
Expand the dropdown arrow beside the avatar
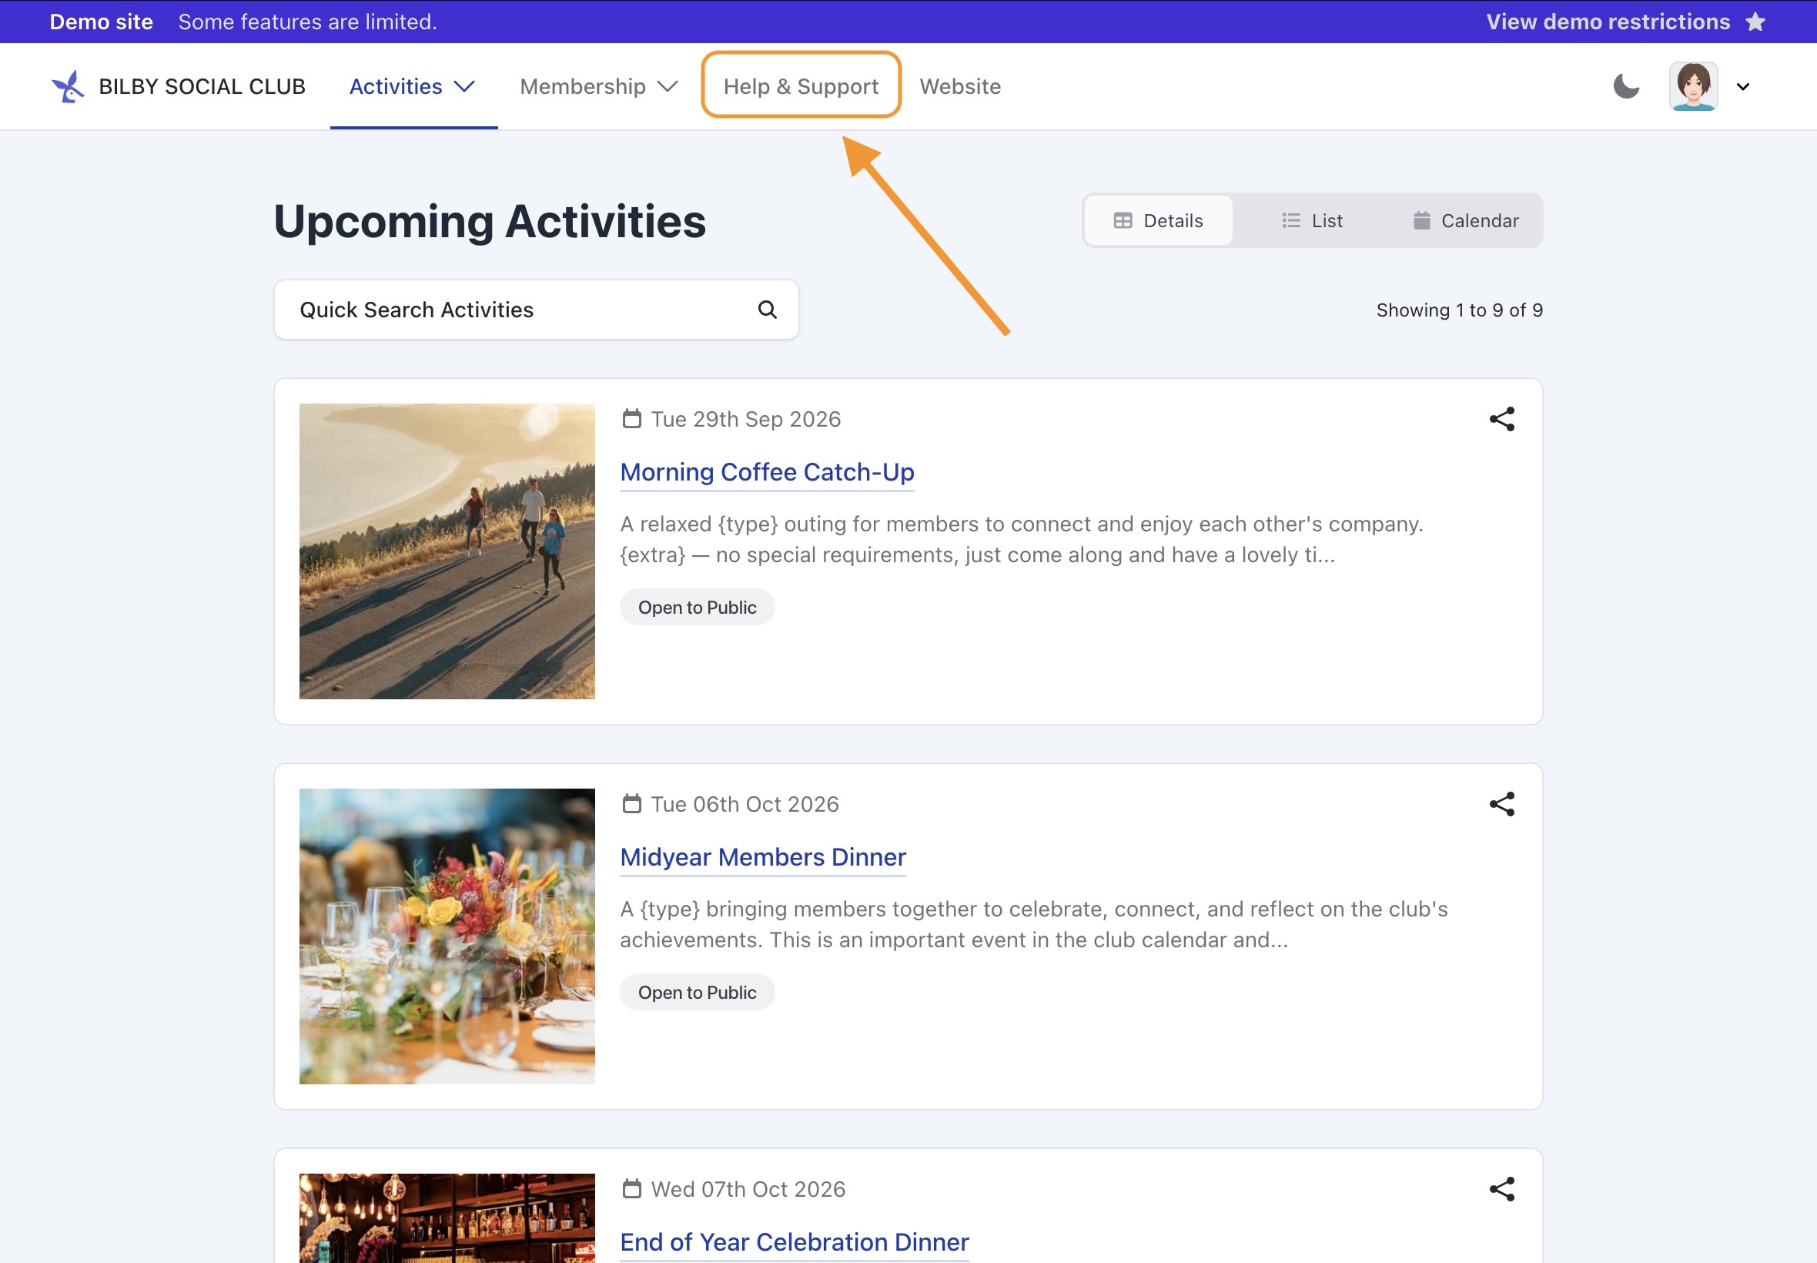(1742, 87)
